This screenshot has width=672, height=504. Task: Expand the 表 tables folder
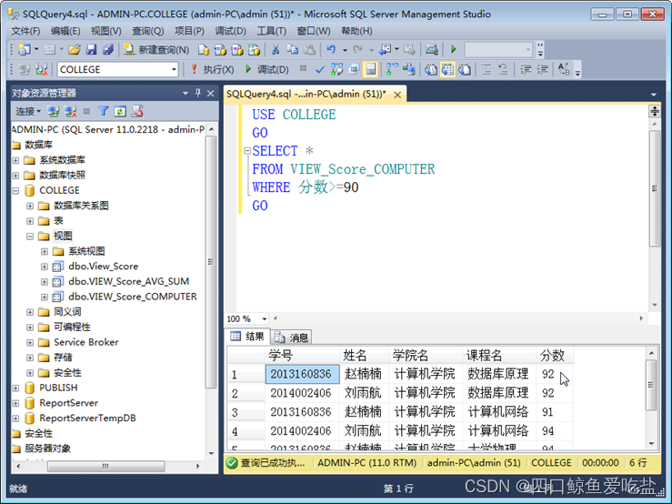30,221
